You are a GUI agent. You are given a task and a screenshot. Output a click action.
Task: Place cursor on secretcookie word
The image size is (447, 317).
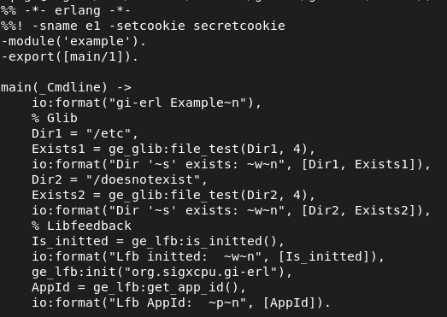point(239,26)
